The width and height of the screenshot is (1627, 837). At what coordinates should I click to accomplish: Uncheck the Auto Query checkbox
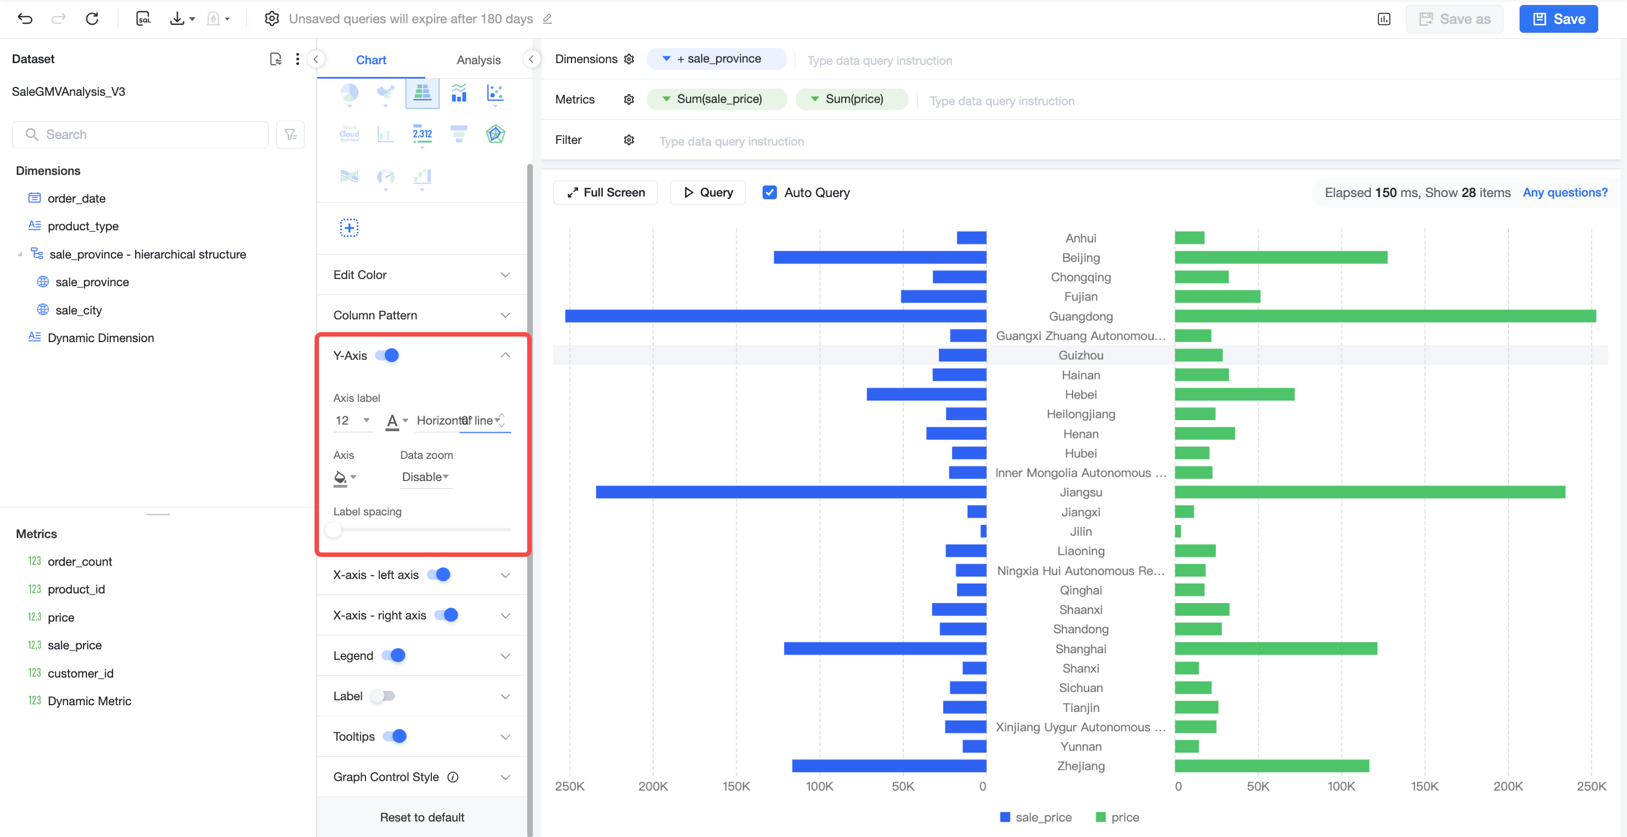click(769, 193)
